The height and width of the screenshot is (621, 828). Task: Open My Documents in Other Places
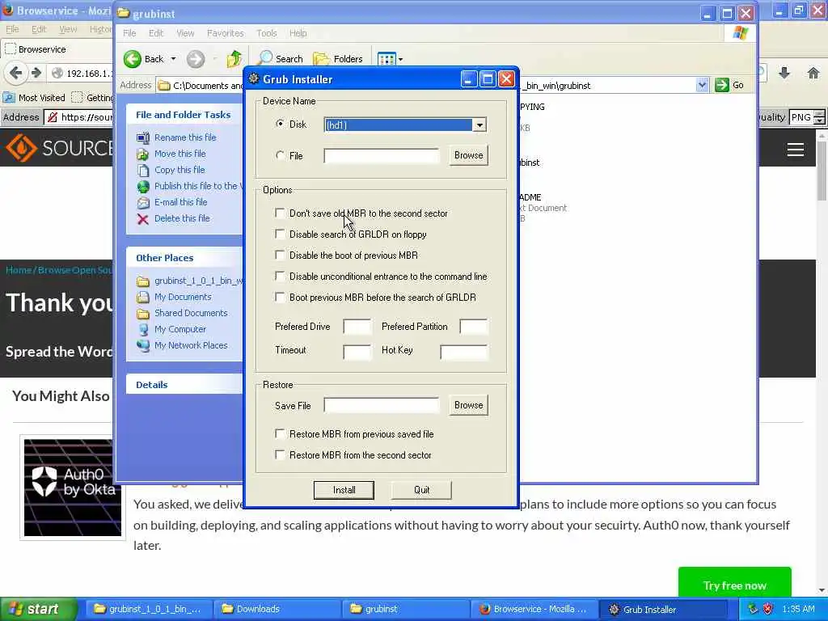(183, 297)
